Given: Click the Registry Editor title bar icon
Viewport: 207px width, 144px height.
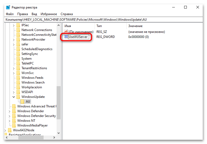Looking at the screenshot, I should 8,7.
